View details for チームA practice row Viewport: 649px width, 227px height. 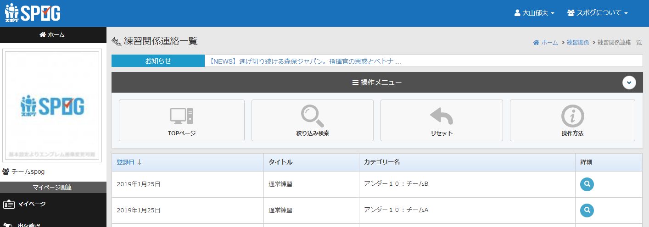(587, 210)
